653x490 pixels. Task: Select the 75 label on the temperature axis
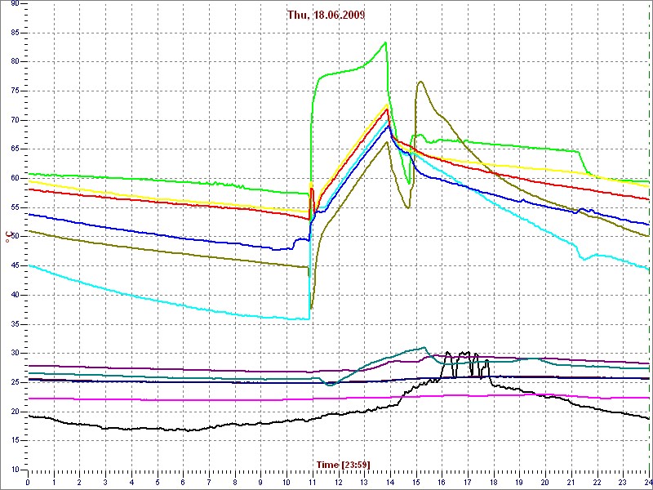click(x=14, y=91)
